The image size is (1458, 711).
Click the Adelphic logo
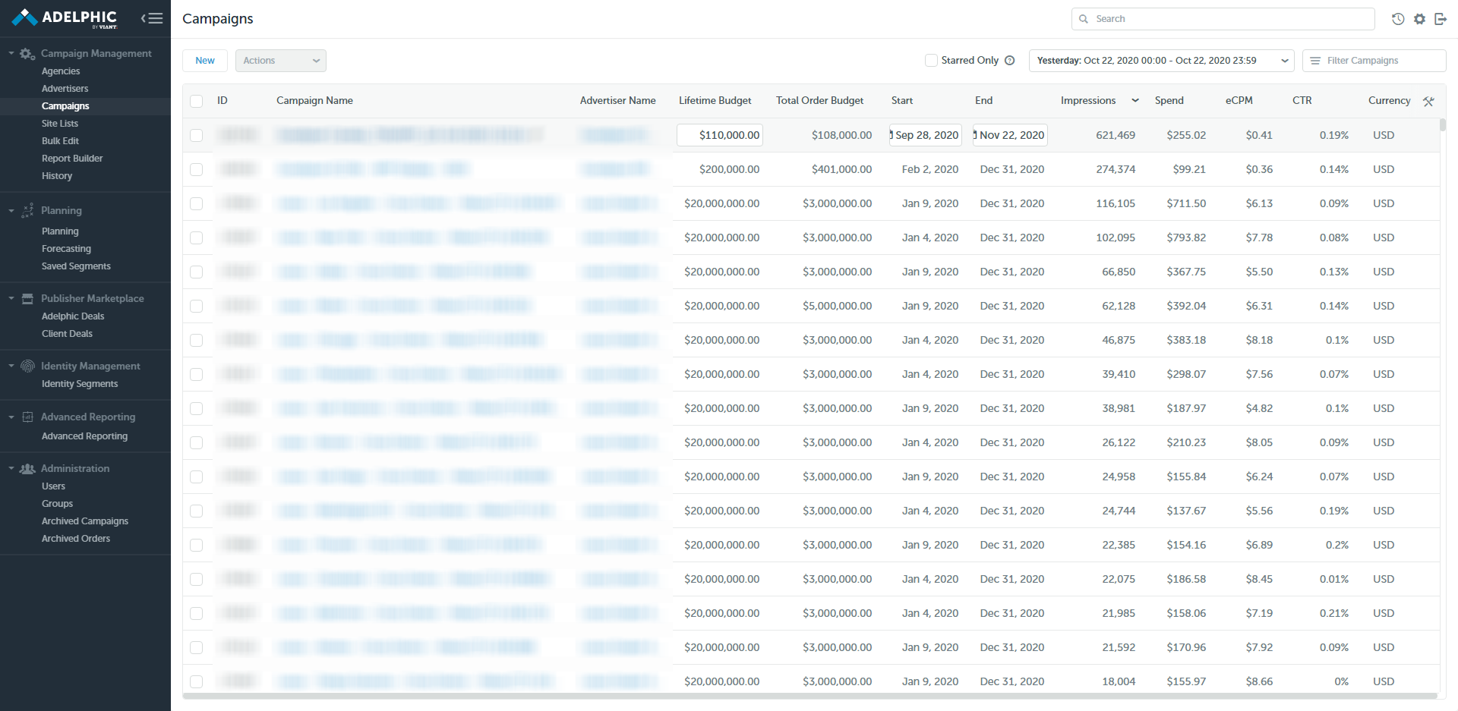coord(65,18)
